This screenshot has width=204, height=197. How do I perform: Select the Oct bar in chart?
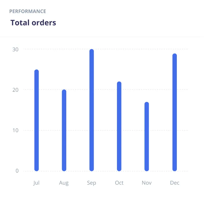[x=119, y=126]
